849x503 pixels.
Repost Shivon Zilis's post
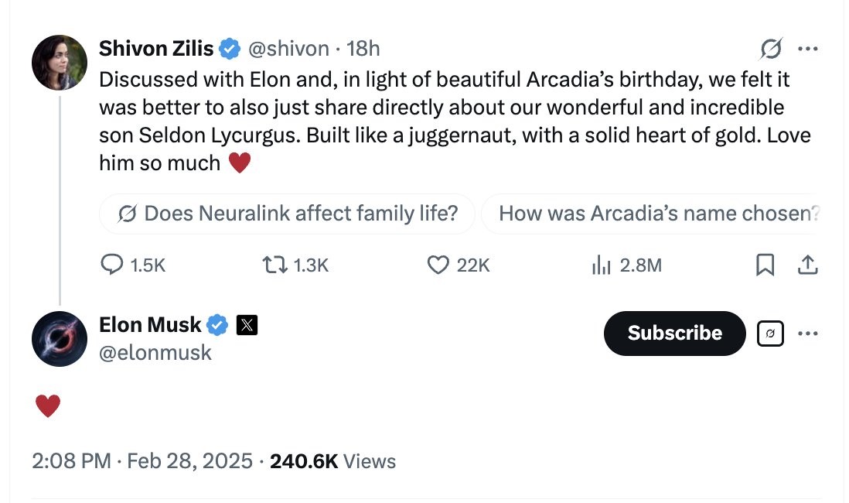point(274,265)
